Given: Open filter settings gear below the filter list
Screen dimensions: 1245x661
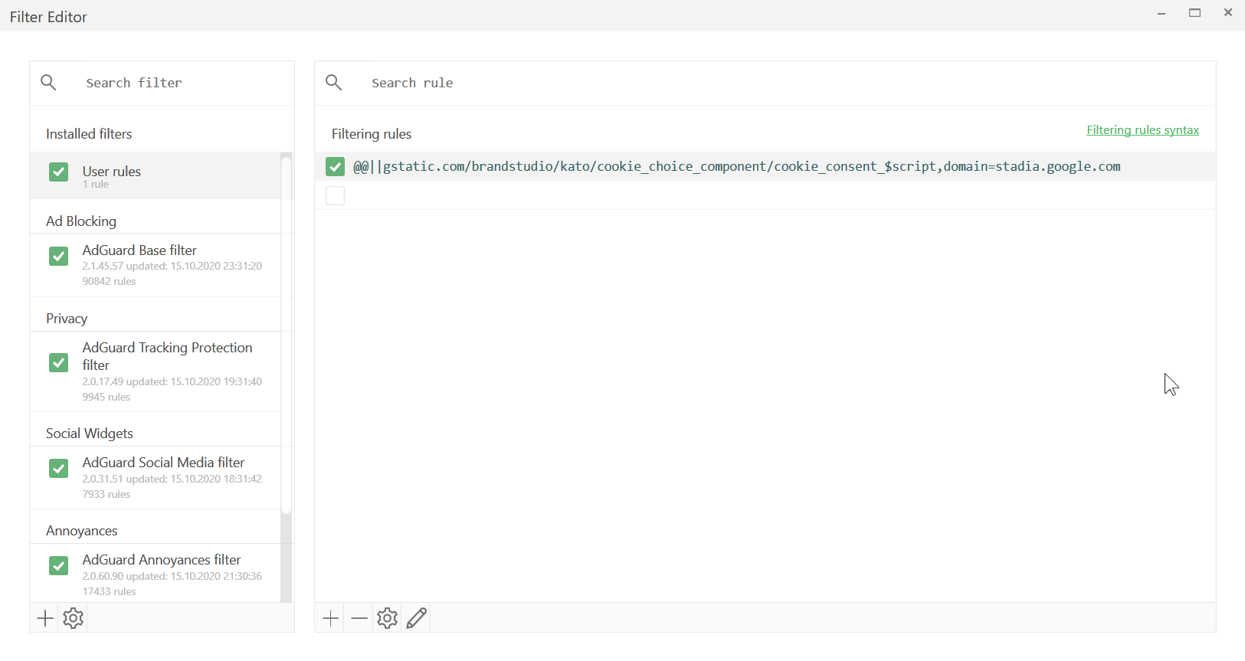Looking at the screenshot, I should tap(74, 619).
